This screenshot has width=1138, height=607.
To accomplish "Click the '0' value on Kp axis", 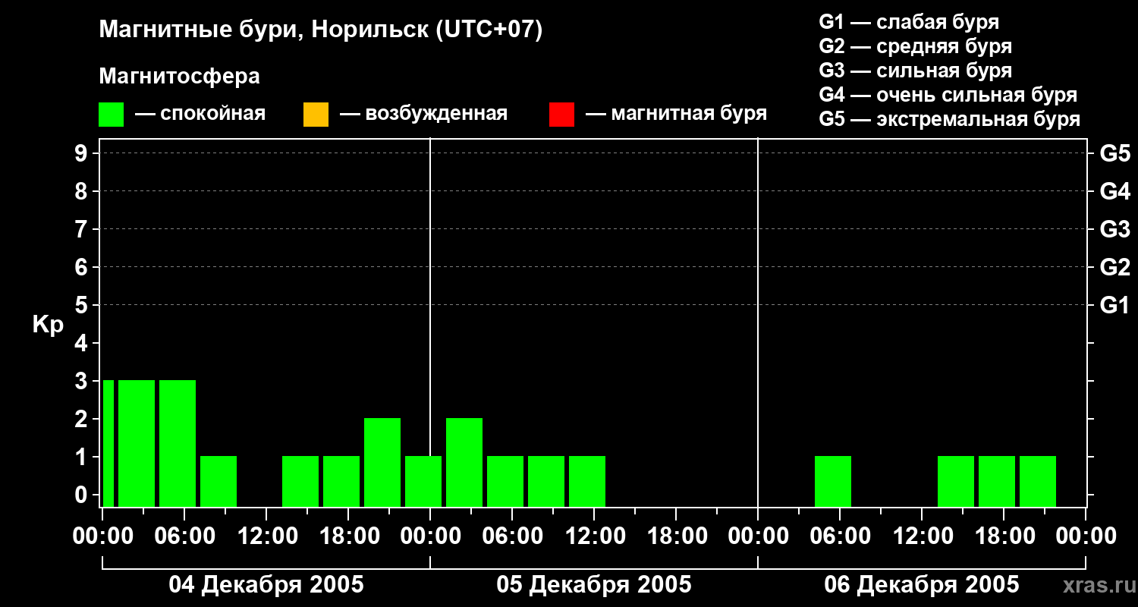I will [x=83, y=495].
